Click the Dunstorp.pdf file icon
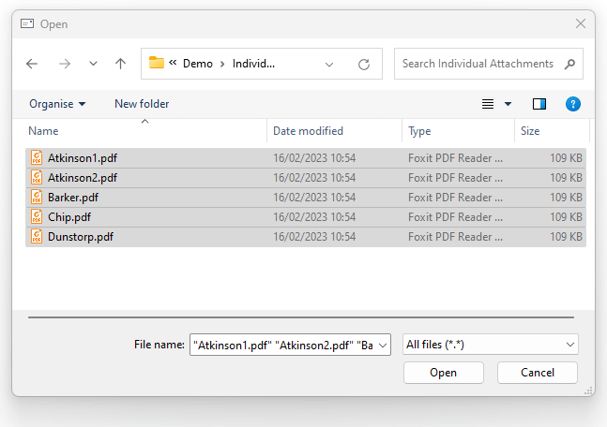 point(38,237)
